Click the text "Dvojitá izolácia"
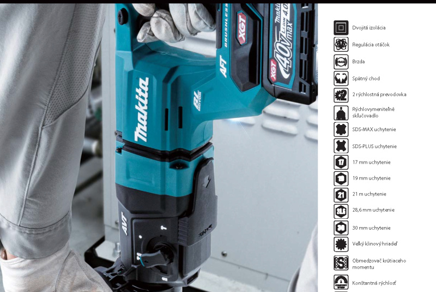436x292 pixels. (x=369, y=27)
